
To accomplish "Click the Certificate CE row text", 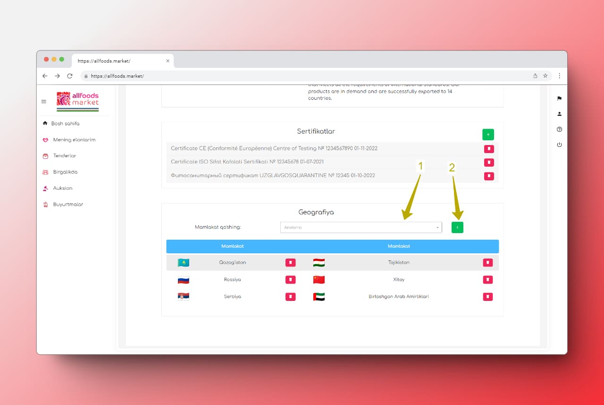I will (x=274, y=148).
